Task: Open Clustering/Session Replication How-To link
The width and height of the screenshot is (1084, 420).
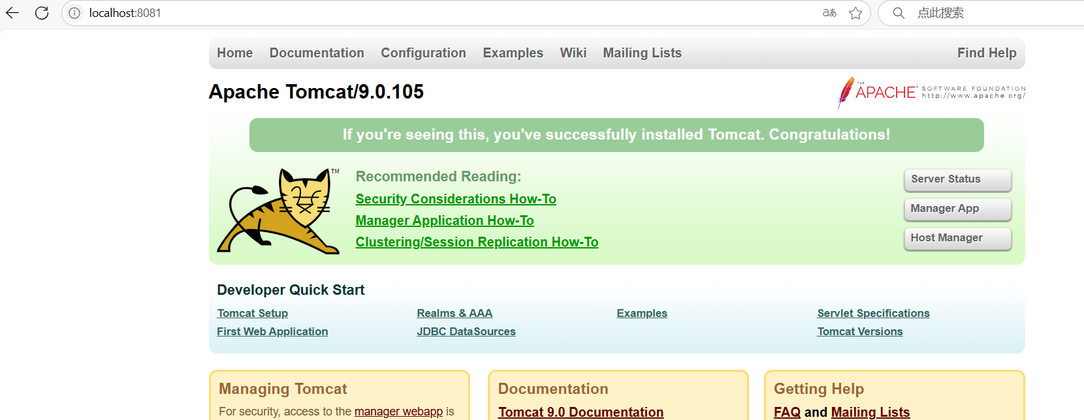Action: coord(477,242)
